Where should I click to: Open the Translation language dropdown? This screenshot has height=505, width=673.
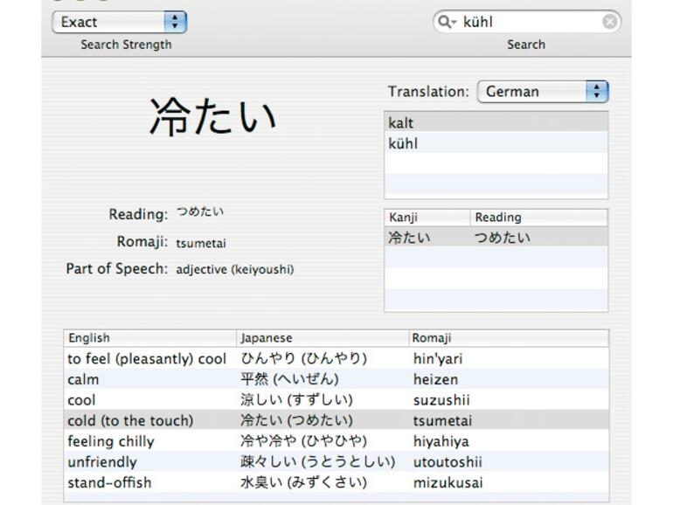[542, 91]
